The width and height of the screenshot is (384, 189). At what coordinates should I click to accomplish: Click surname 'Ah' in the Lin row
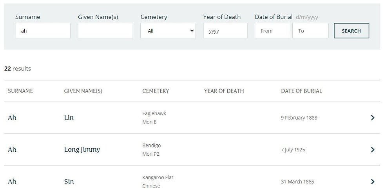tap(12, 118)
